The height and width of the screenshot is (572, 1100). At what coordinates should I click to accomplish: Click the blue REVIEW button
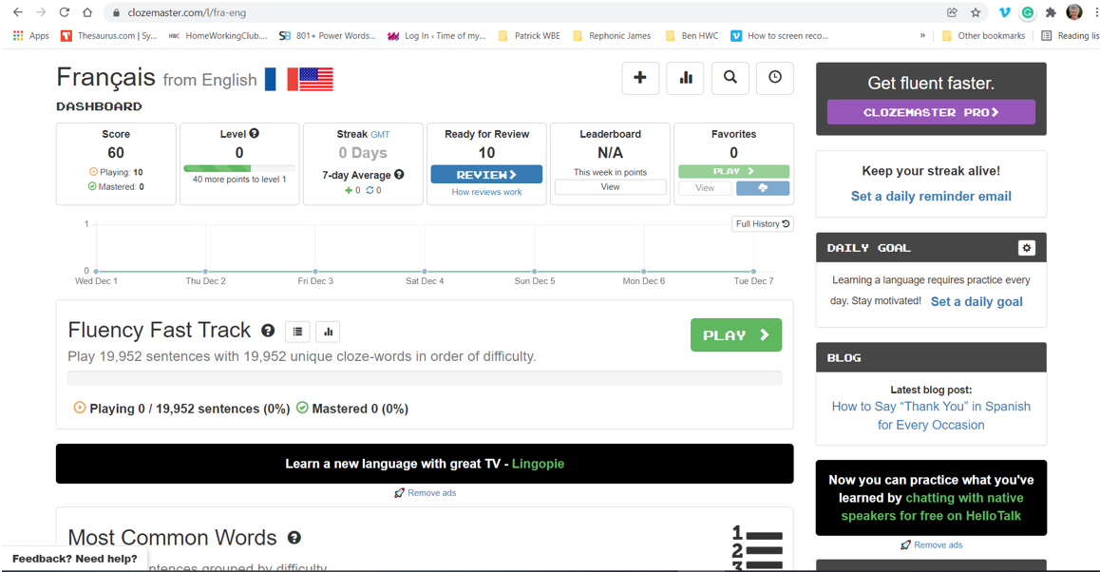click(x=486, y=174)
